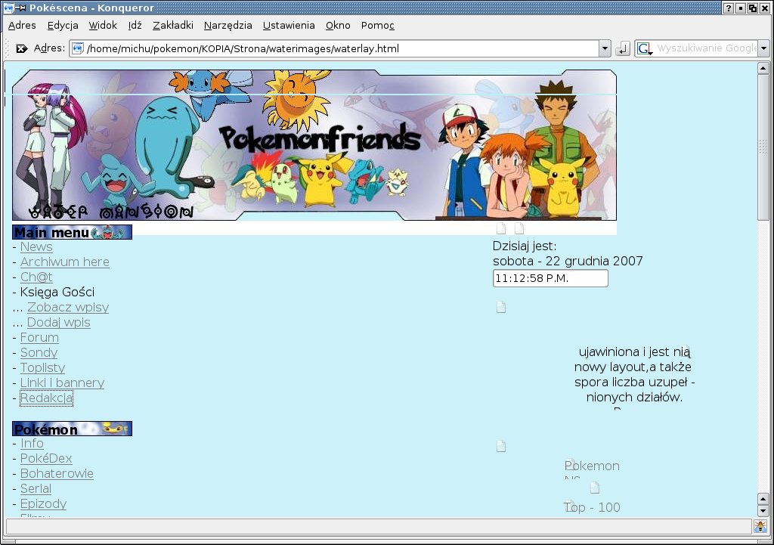774x545 pixels.
Task: Open the Zakładki menu
Action: pos(173,25)
